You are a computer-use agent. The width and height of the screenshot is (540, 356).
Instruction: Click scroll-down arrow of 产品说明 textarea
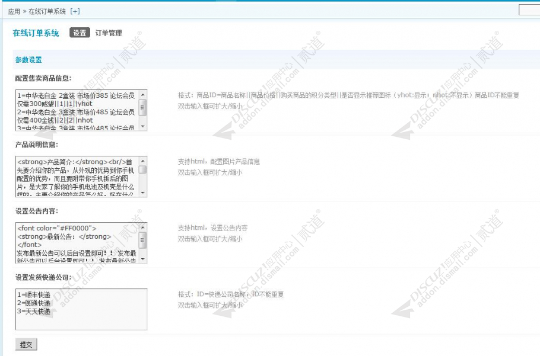click(142, 193)
